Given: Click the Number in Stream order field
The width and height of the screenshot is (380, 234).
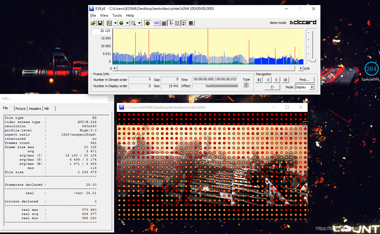Looking at the screenshot, I should [x=140, y=79].
